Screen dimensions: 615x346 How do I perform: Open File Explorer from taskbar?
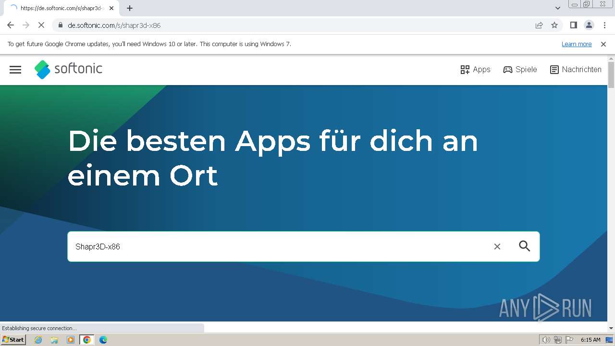(x=54, y=340)
